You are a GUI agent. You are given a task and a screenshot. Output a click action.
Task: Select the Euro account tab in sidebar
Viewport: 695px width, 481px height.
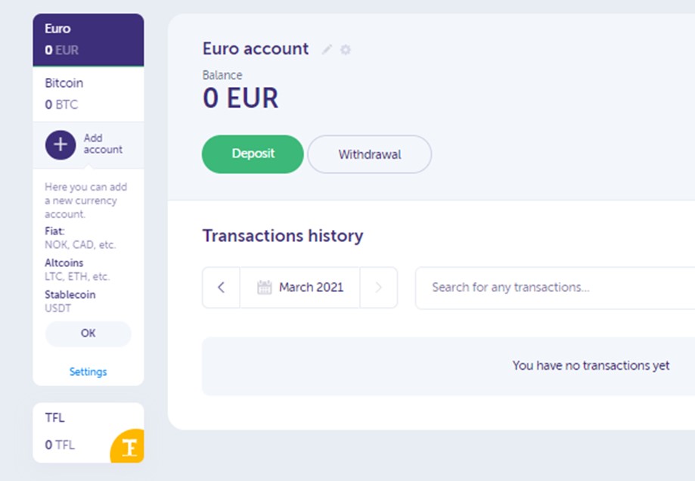(88, 39)
